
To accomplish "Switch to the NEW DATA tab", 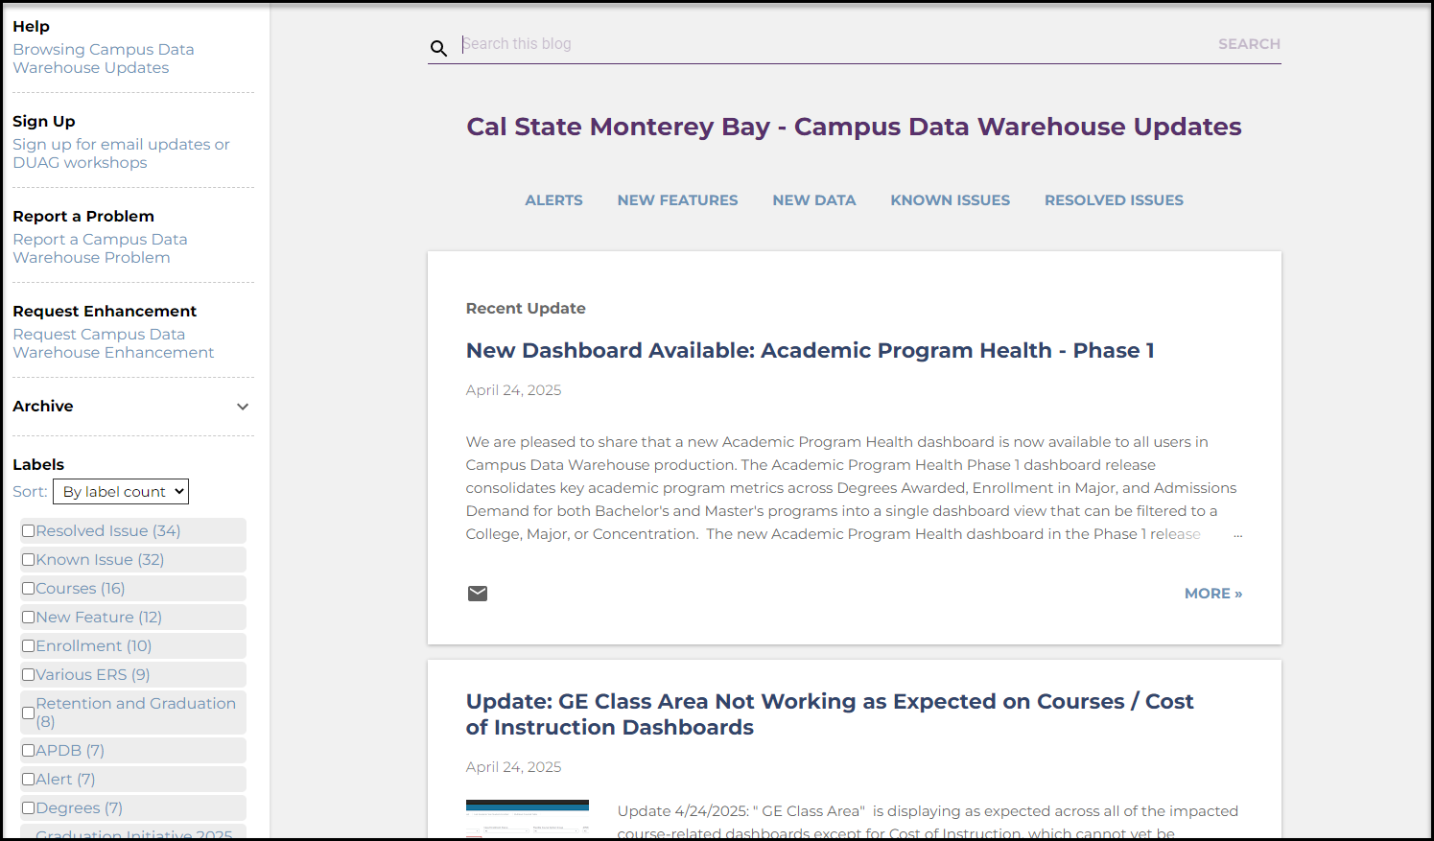I will point(814,200).
